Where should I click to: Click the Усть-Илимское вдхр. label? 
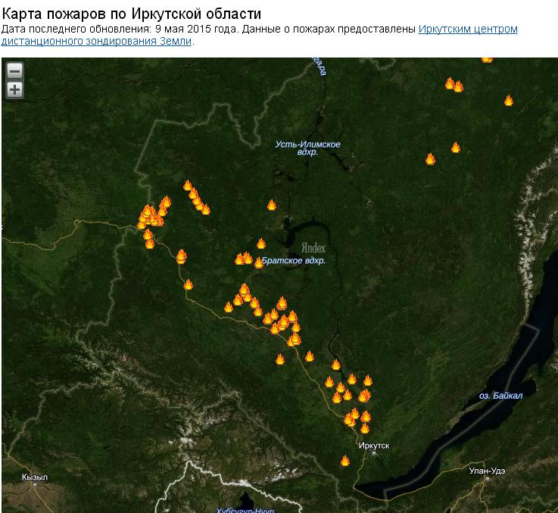pos(307,148)
